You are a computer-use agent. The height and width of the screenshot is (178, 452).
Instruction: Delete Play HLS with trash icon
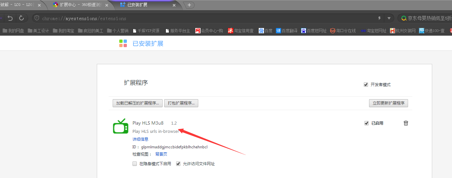(406, 123)
